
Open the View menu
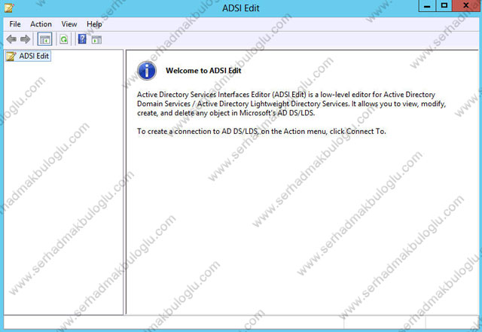(x=69, y=24)
